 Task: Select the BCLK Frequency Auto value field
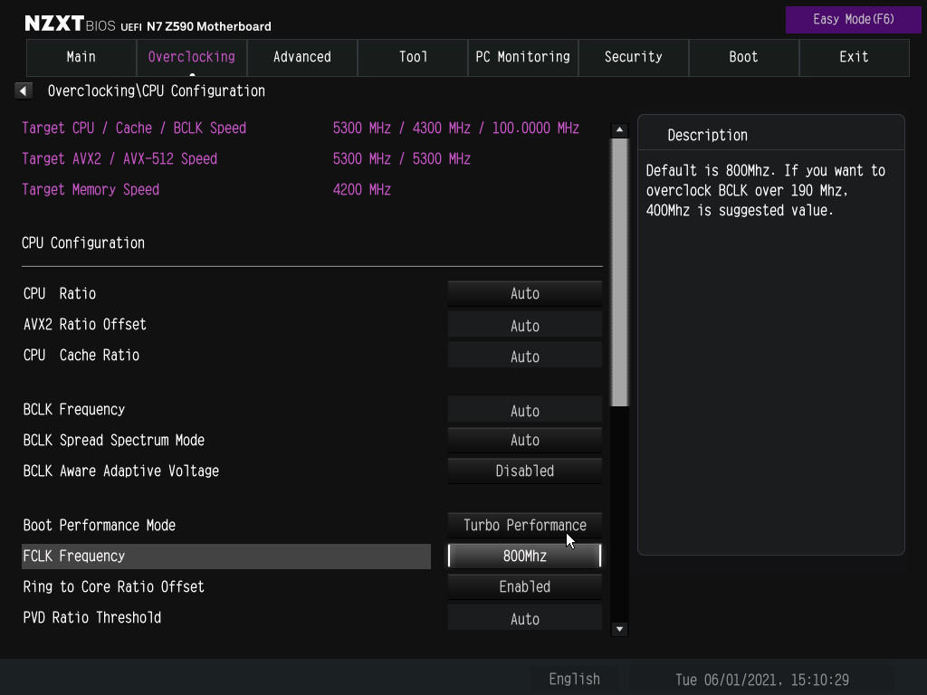525,411
